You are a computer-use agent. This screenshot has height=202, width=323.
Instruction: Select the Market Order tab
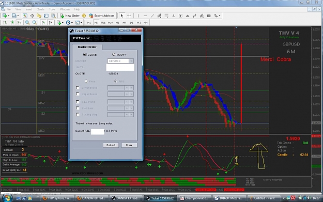[x=87, y=47]
